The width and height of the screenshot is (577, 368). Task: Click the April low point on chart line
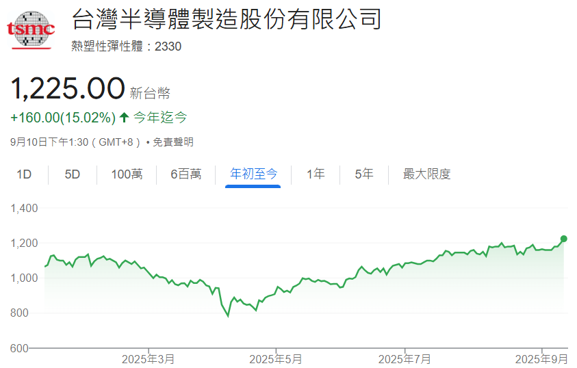tap(228, 315)
